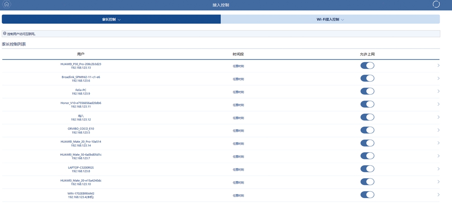Click the home icon in top bar
The image size is (452, 208).
click(7, 5)
